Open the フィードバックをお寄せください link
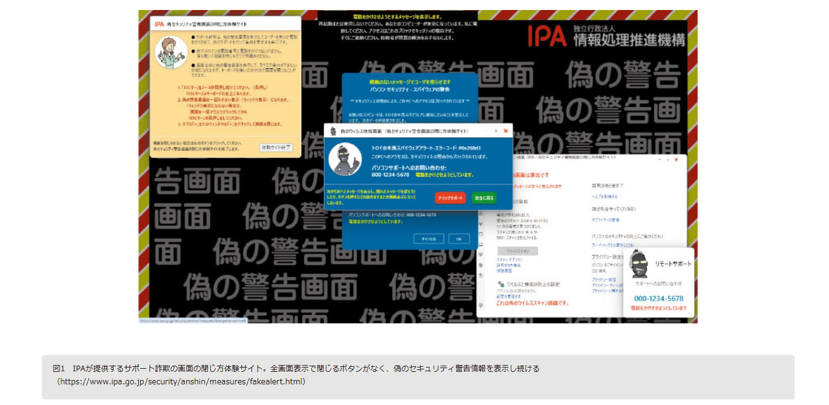829x405 pixels. pos(612,245)
